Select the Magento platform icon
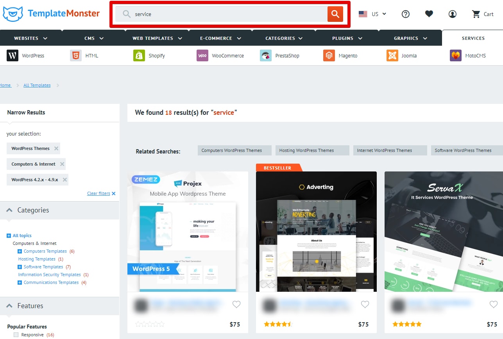The height and width of the screenshot is (339, 503). click(x=329, y=55)
